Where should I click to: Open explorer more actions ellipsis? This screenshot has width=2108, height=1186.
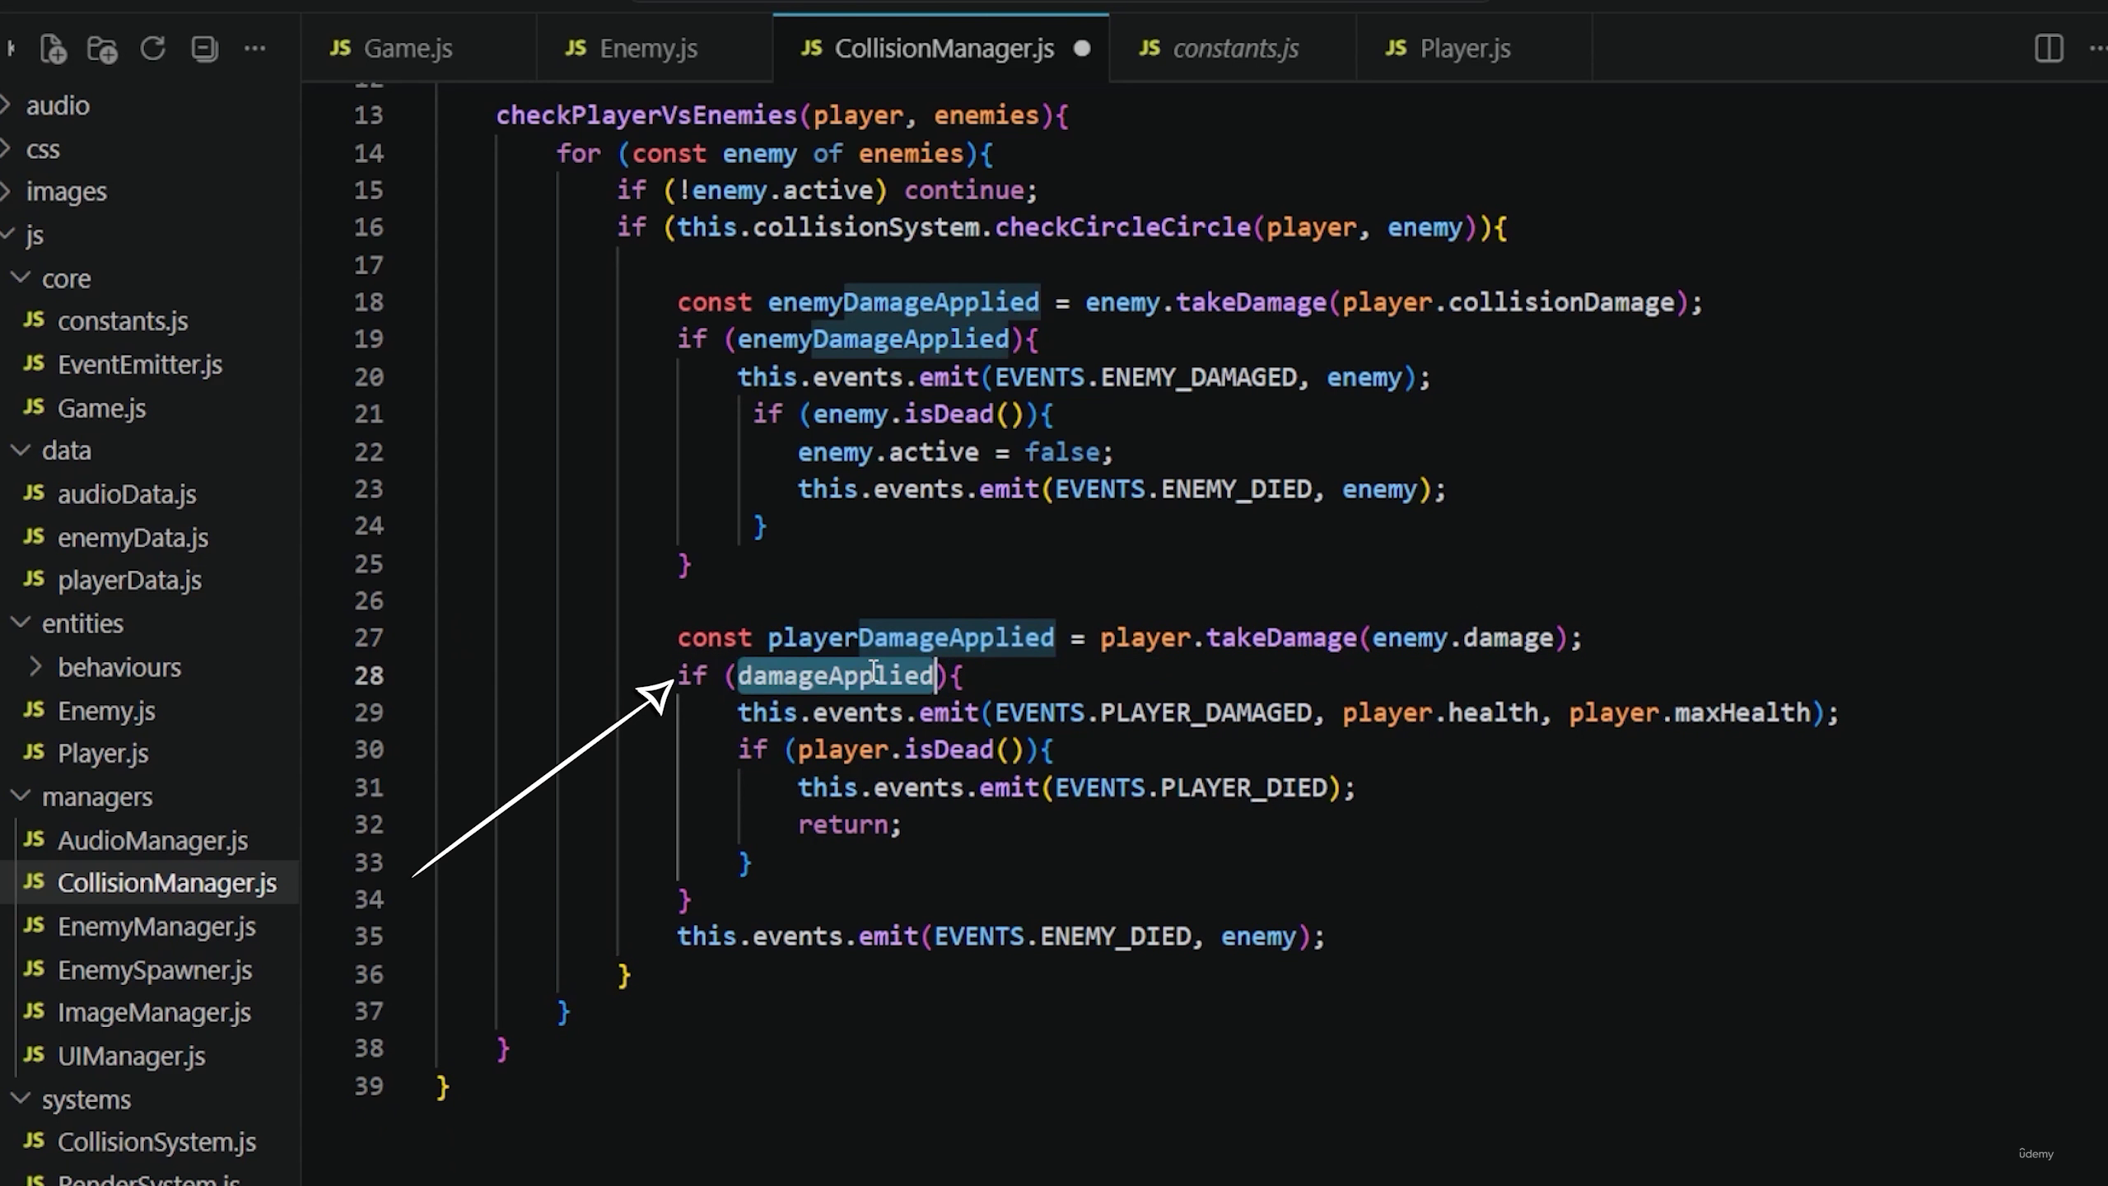(x=255, y=49)
